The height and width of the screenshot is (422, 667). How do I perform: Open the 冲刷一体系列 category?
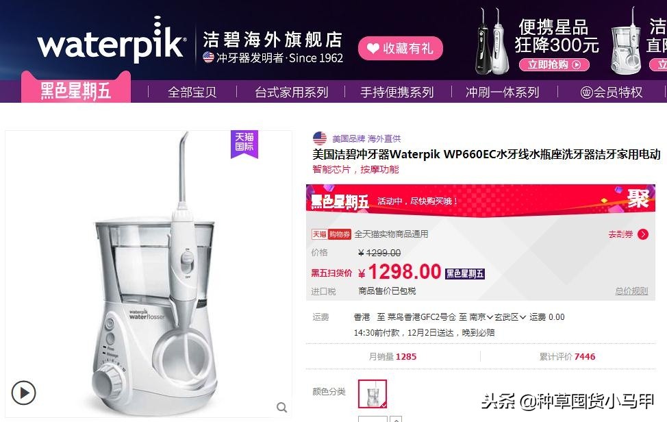click(503, 92)
